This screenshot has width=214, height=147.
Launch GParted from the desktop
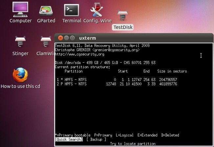pyautogui.click(x=46, y=11)
